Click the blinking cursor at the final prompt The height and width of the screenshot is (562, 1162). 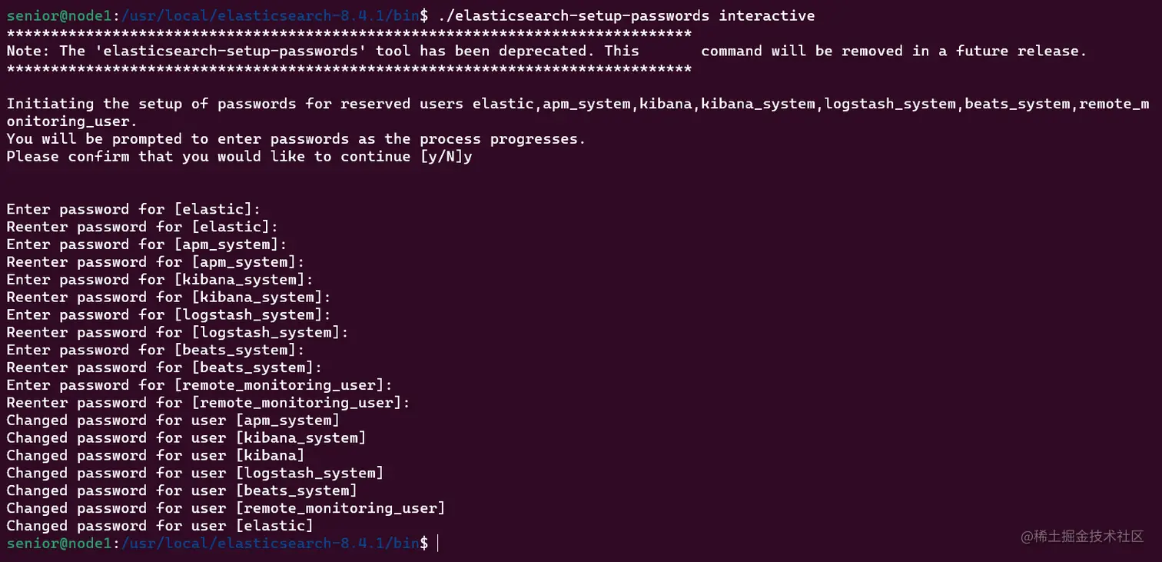[437, 544]
